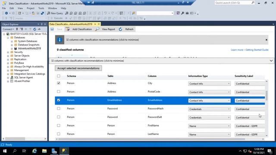This screenshot has width=276, height=155.
Task: Open the Project menu
Action: click(31, 8)
